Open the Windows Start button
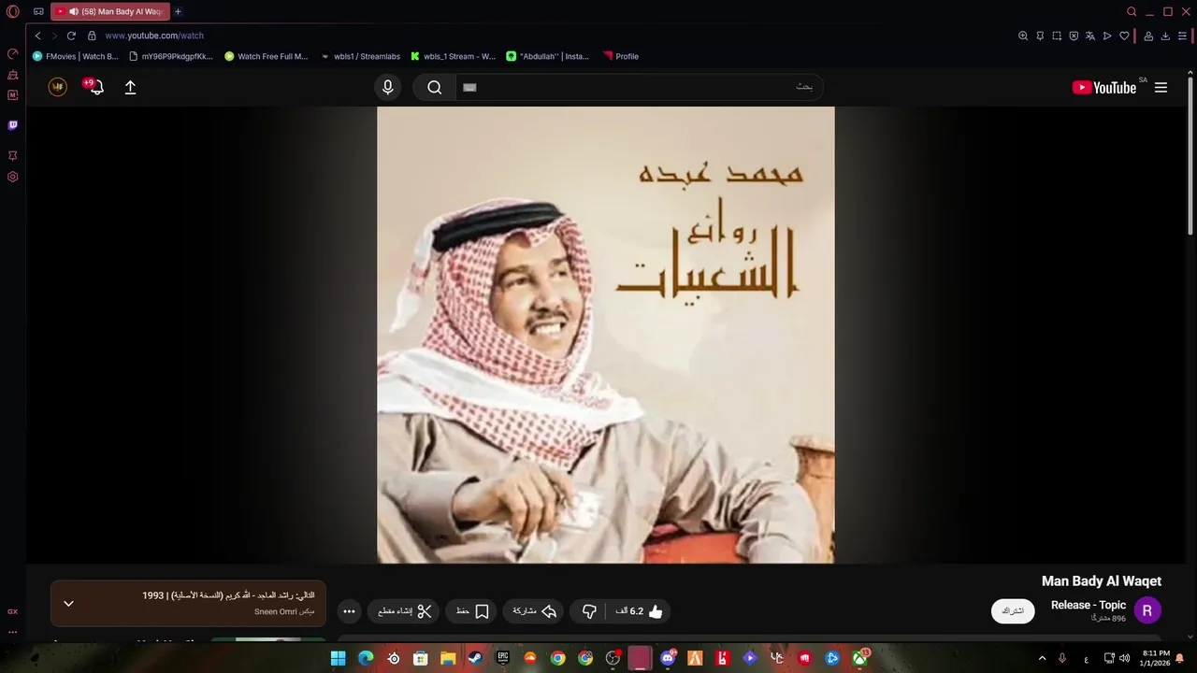This screenshot has height=673, width=1197. click(x=338, y=658)
